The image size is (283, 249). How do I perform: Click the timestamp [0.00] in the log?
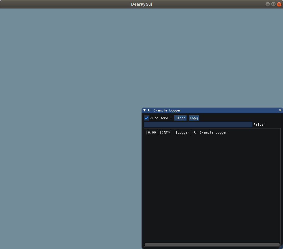152,132
